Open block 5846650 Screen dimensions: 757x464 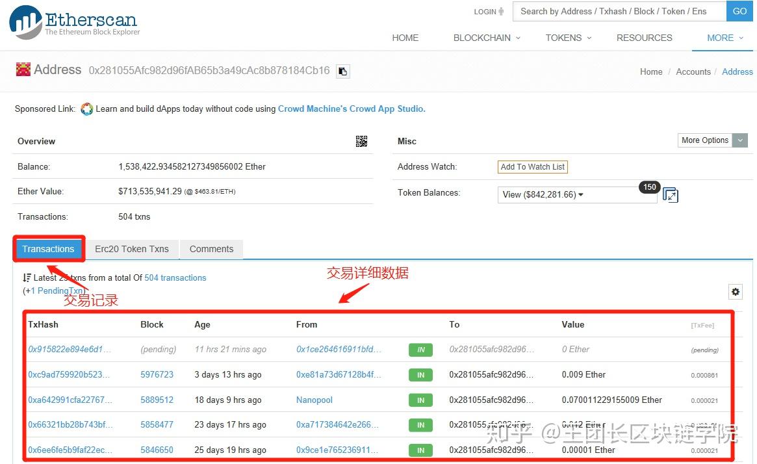(157, 450)
